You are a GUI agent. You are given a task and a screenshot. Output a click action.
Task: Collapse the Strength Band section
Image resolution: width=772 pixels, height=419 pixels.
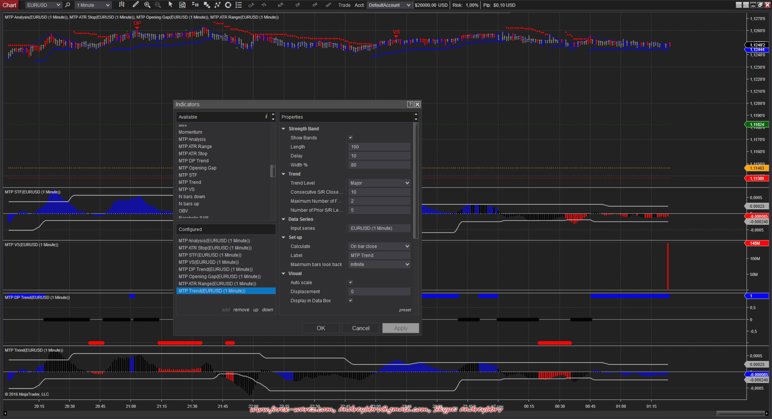coord(283,129)
